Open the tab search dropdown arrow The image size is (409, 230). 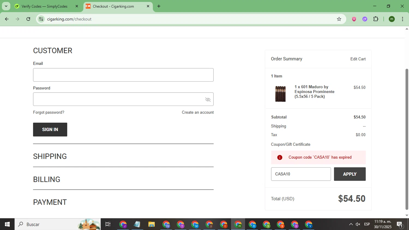coord(6,6)
